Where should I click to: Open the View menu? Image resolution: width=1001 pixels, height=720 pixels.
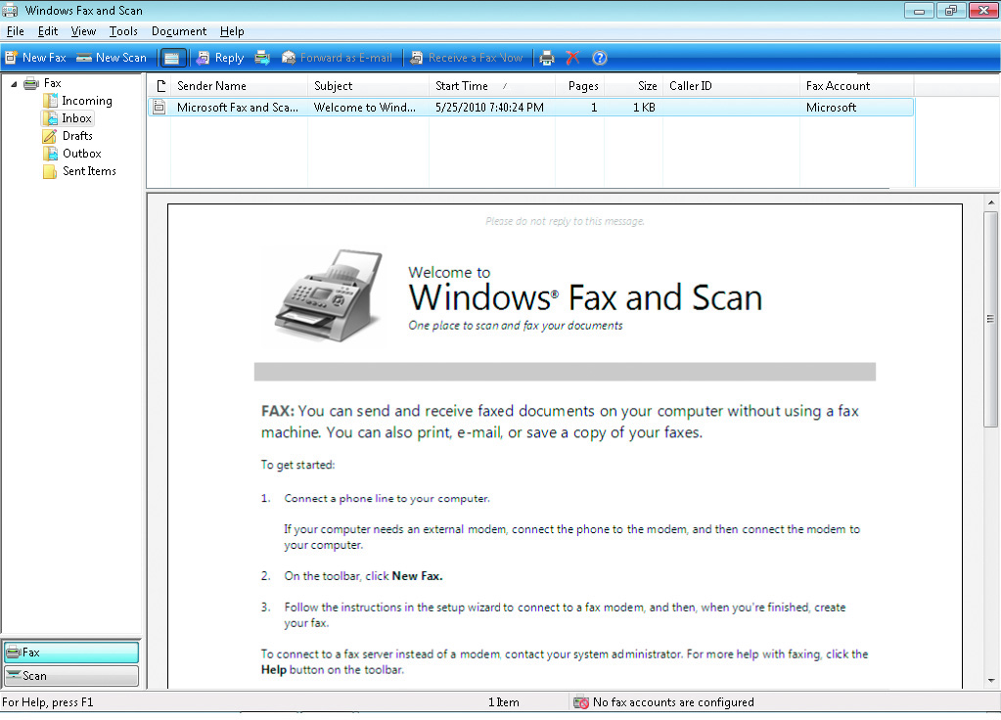pyautogui.click(x=83, y=31)
